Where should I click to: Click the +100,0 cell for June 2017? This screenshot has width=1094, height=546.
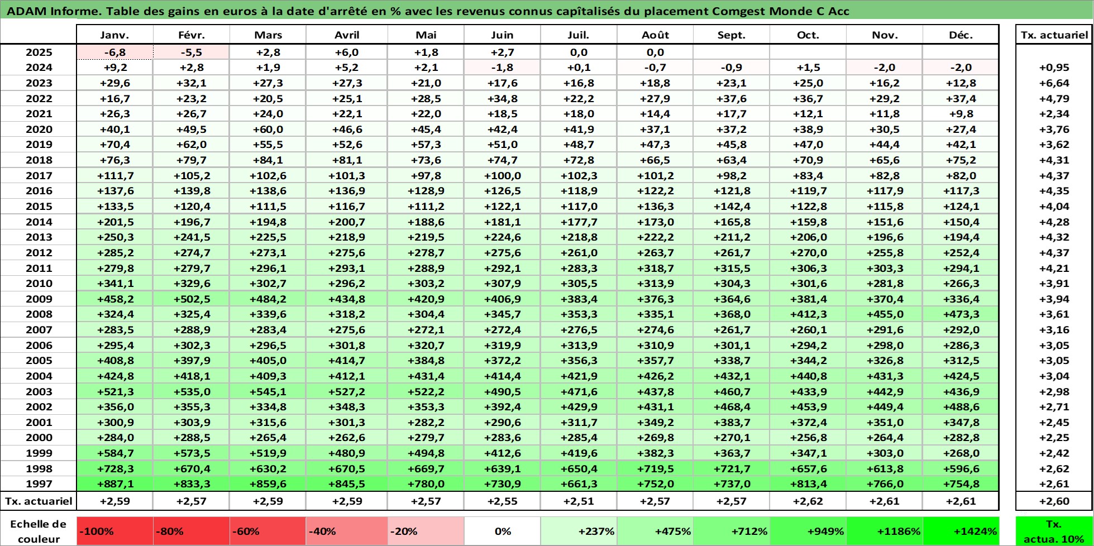click(x=503, y=176)
